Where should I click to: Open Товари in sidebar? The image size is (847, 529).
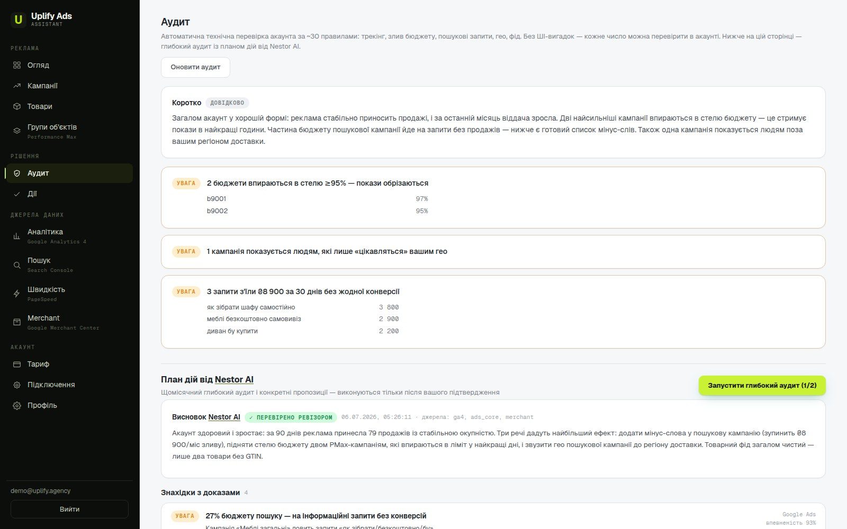69,106
